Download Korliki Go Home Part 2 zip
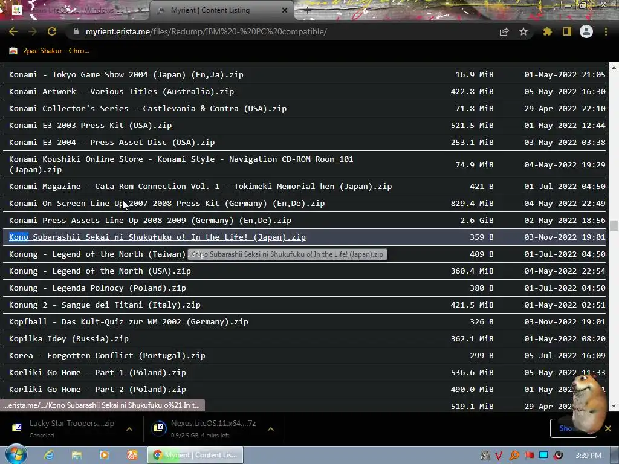 [x=97, y=390]
